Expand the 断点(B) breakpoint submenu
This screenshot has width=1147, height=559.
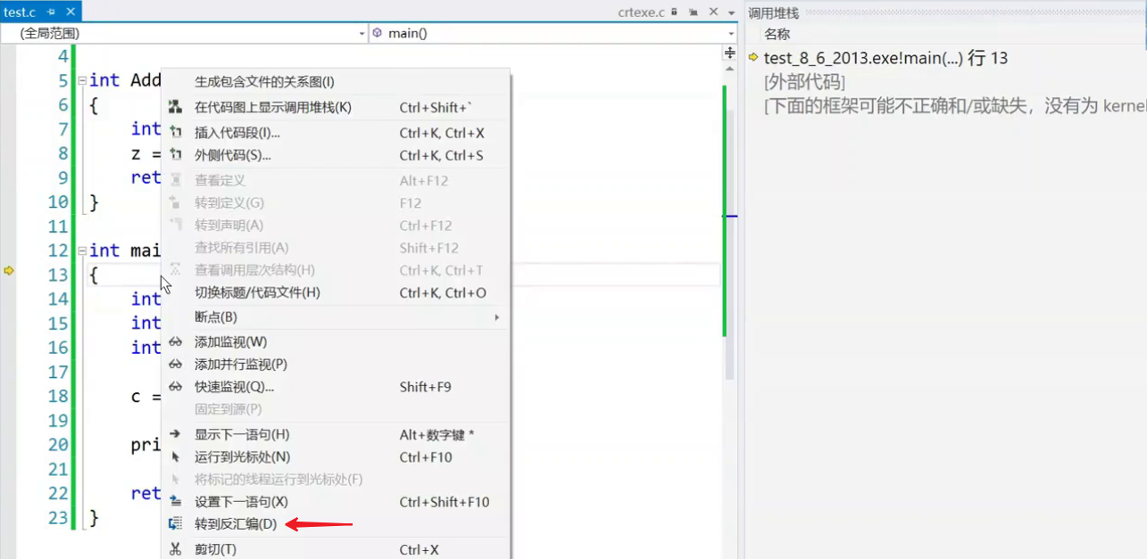coord(497,317)
